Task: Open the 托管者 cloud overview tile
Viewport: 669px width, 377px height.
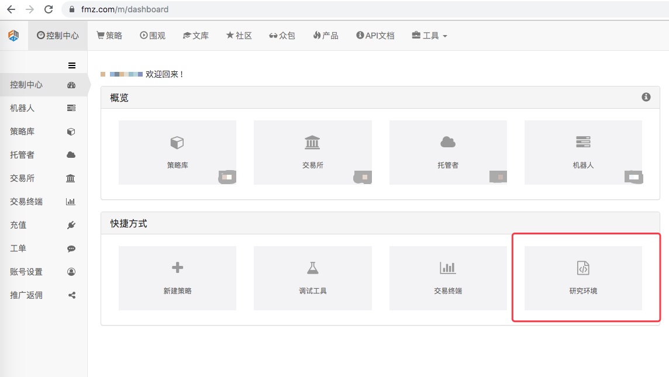Action: (x=447, y=152)
